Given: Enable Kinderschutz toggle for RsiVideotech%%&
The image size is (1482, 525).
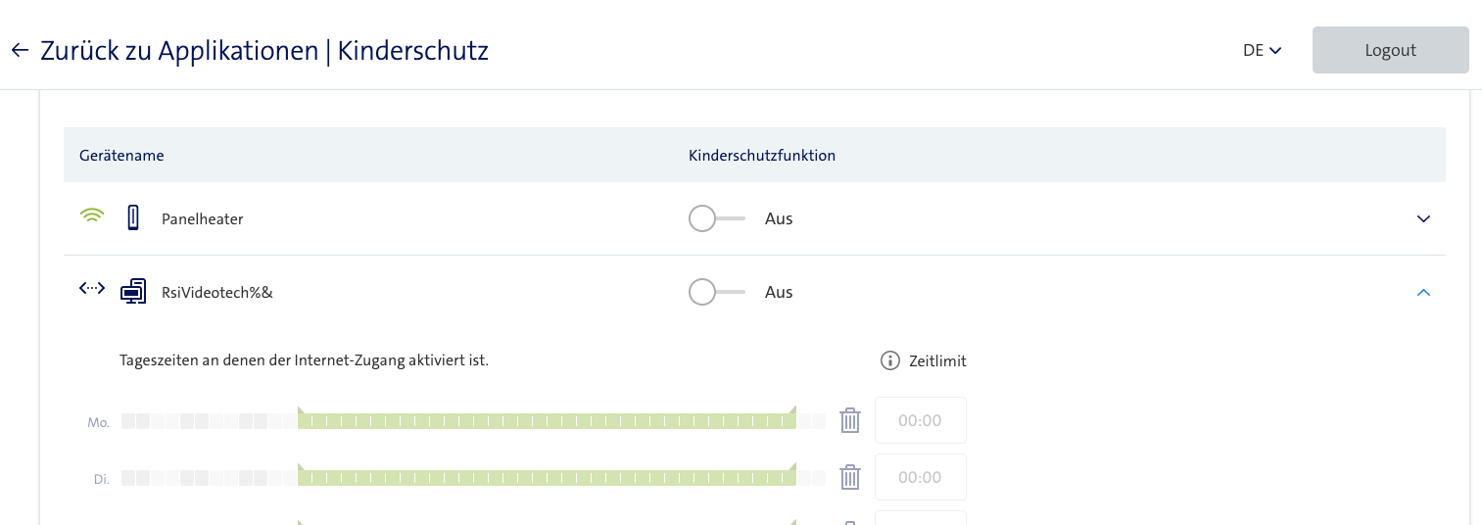Looking at the screenshot, I should tap(716, 292).
